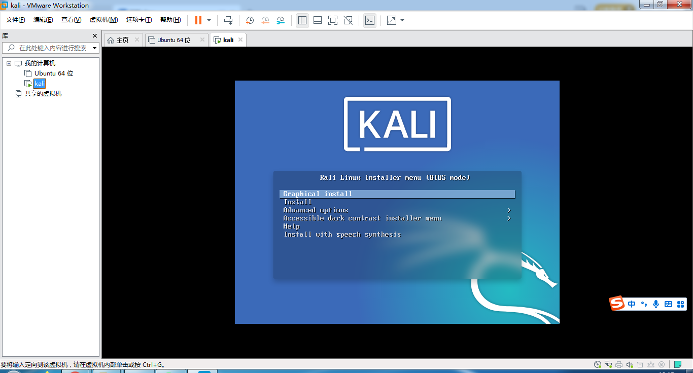Image resolution: width=693 pixels, height=373 pixels.
Task: Close the 库 library panel
Action: pyautogui.click(x=94, y=36)
